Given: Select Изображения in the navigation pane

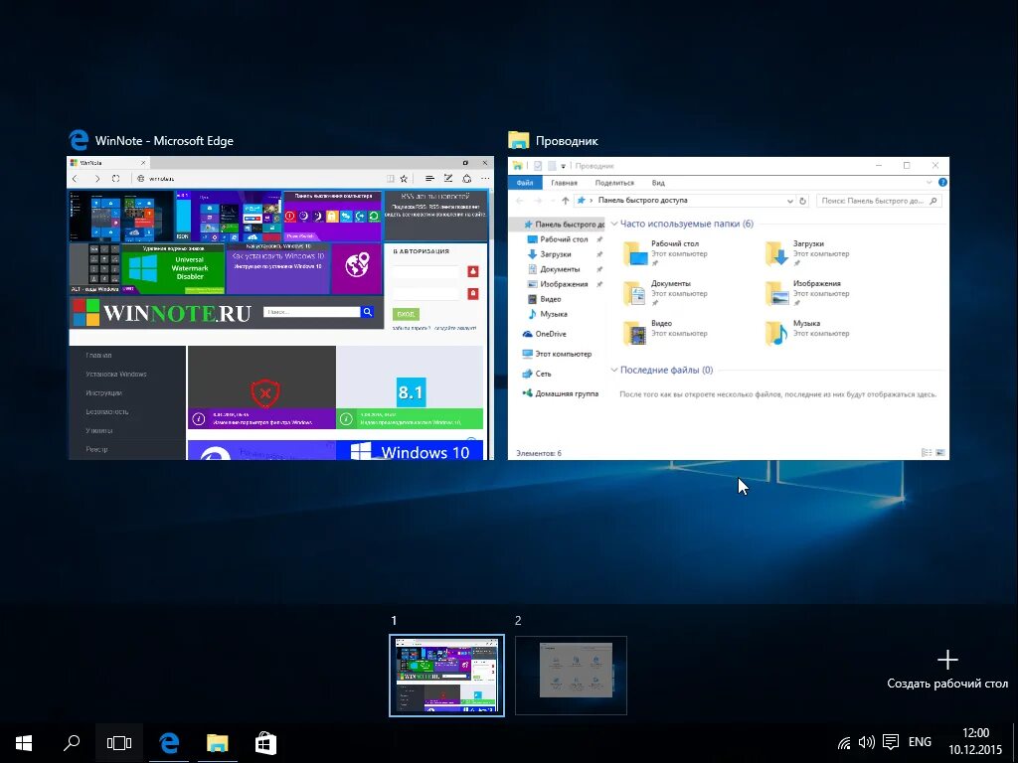Looking at the screenshot, I should click(564, 284).
